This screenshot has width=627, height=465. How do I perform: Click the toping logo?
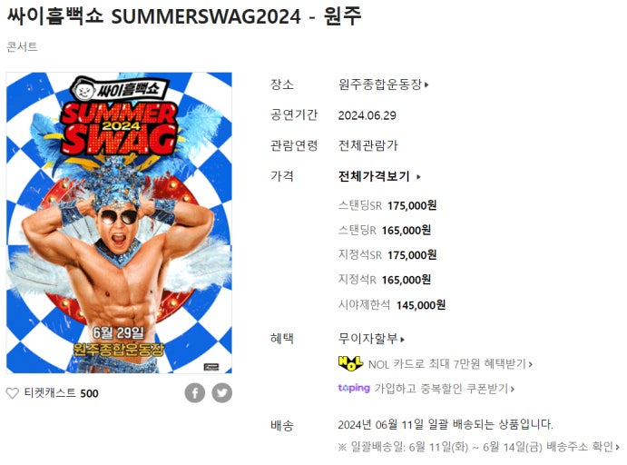[354, 388]
